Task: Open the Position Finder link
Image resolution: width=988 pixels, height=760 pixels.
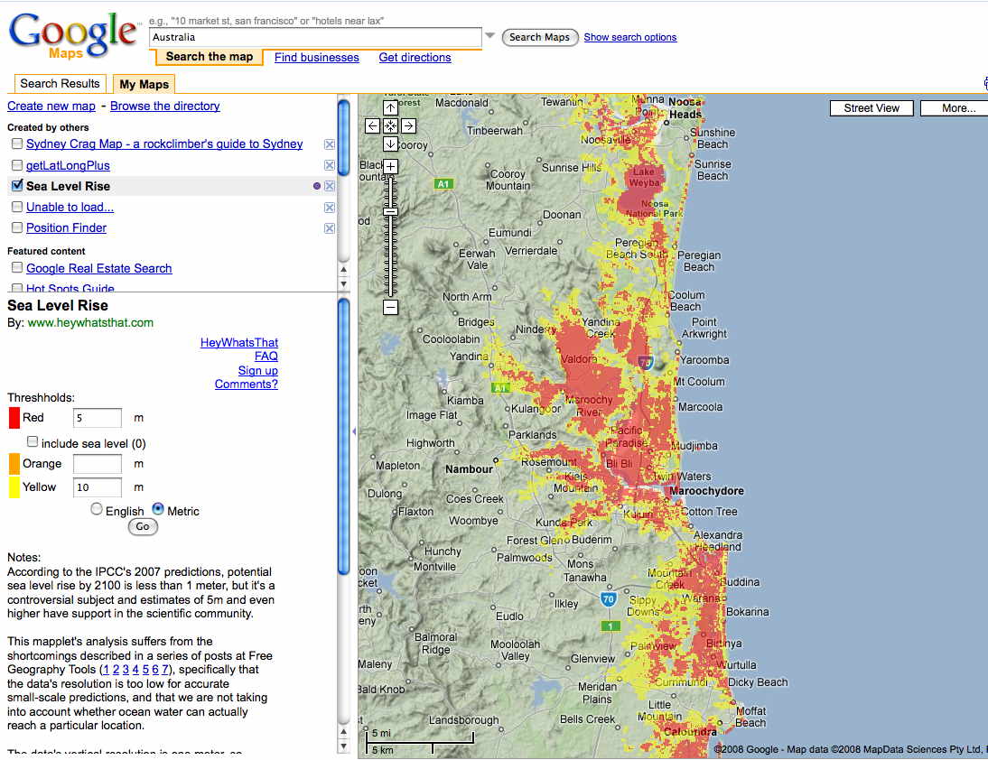Action: pos(66,228)
